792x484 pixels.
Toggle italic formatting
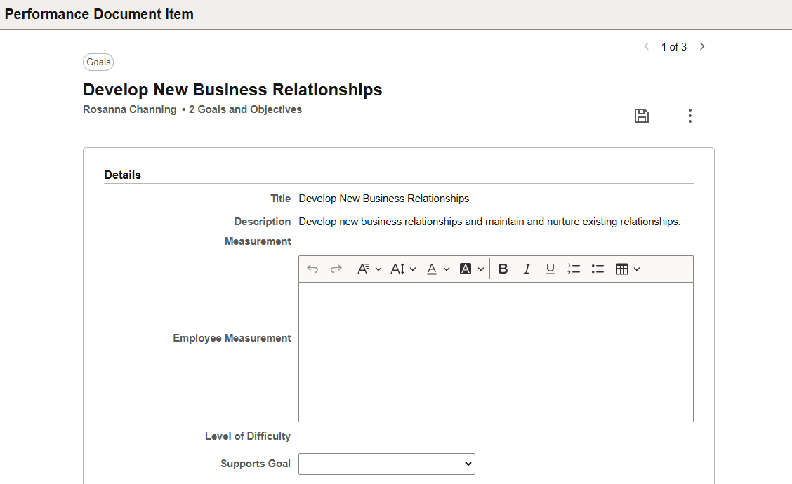pos(527,269)
